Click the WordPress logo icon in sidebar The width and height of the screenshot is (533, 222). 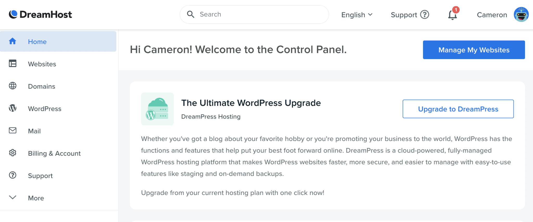(x=12, y=108)
